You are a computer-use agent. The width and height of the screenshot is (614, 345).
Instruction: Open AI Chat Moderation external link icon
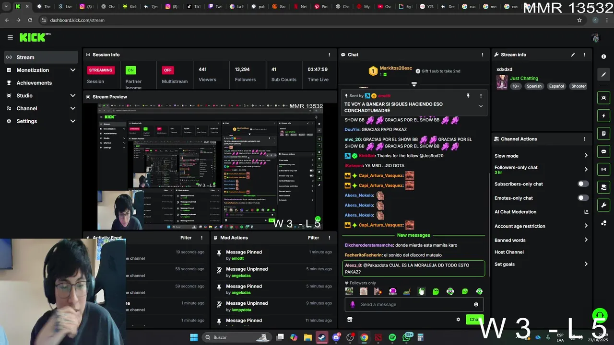click(586, 212)
